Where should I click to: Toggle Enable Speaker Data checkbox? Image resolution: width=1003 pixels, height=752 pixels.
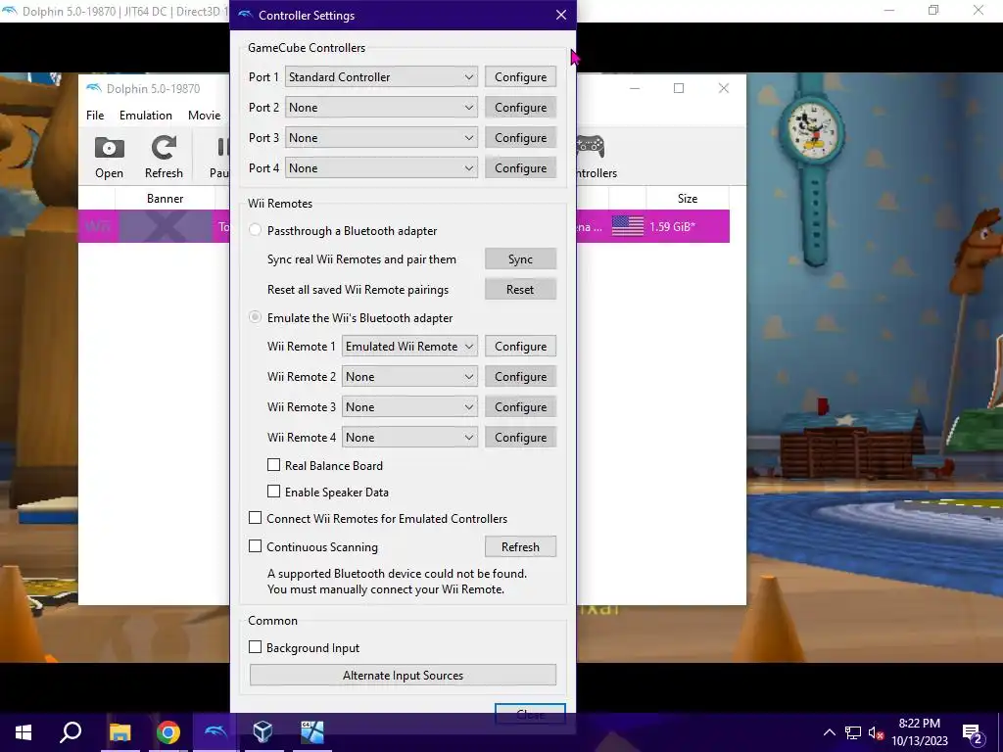click(274, 492)
